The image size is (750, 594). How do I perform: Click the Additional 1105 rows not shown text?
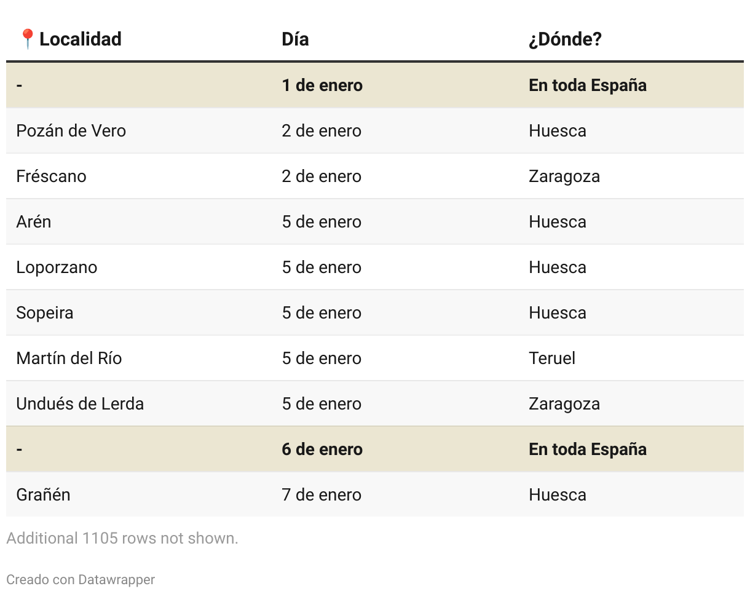122,539
